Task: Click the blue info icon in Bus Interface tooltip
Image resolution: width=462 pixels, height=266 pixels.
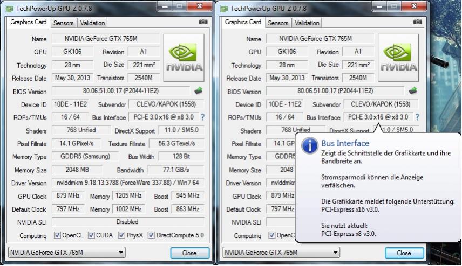Action: [309, 145]
